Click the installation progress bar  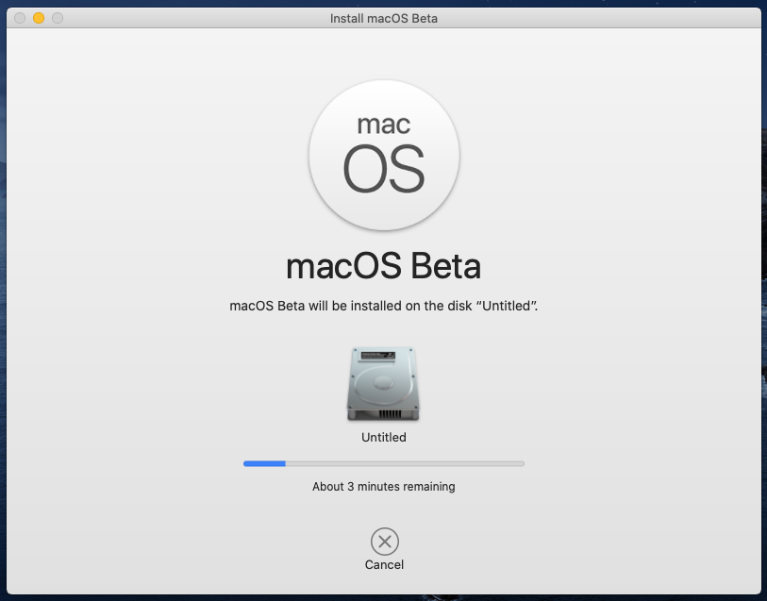[x=383, y=463]
